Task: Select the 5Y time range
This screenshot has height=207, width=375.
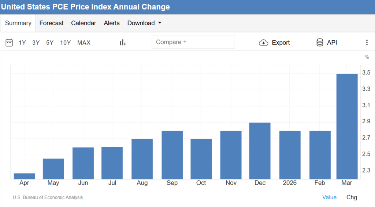Action: tap(50, 43)
